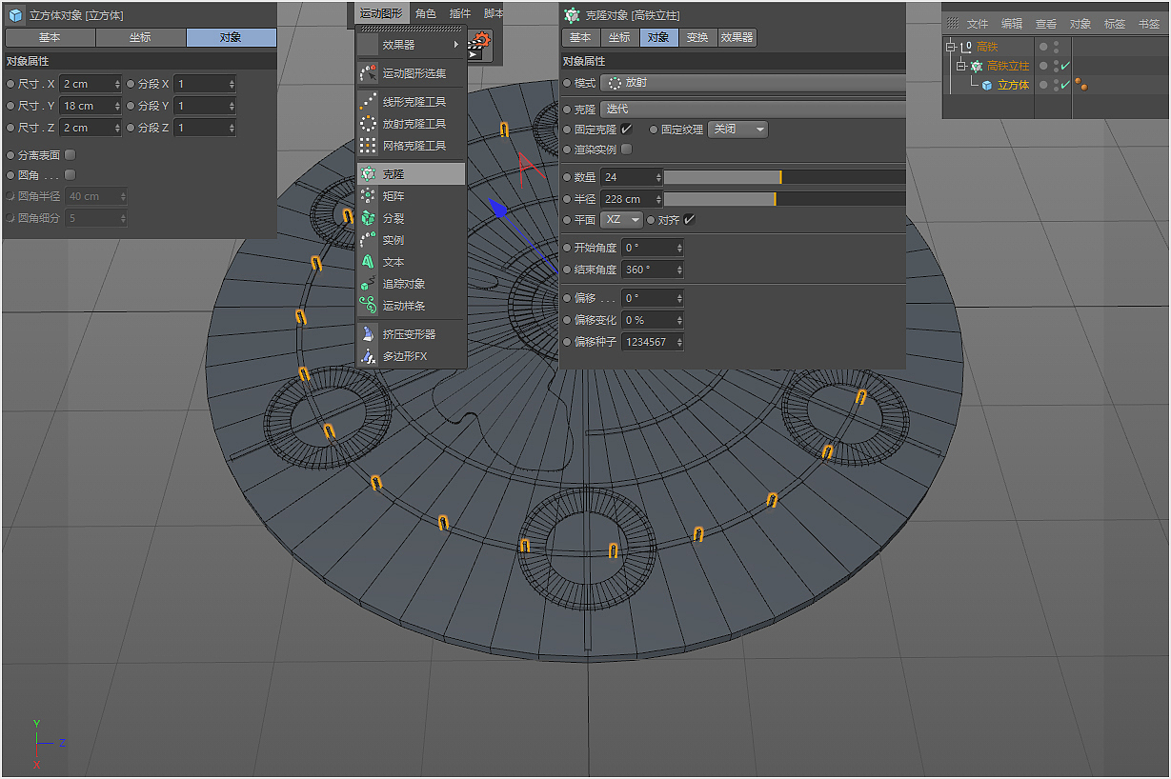Open the 标签 menu in object manager
1171x779 pixels.
[x=1115, y=24]
